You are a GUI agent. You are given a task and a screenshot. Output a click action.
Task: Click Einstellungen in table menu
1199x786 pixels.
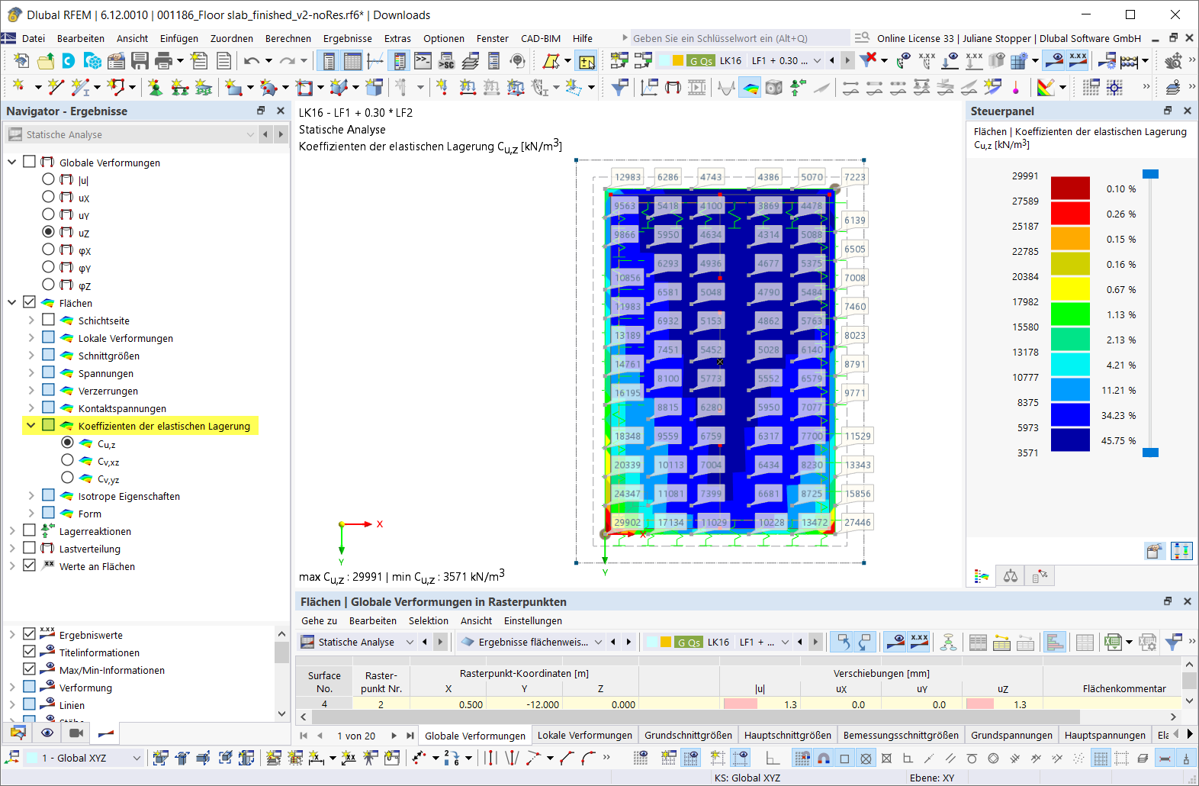(x=533, y=620)
